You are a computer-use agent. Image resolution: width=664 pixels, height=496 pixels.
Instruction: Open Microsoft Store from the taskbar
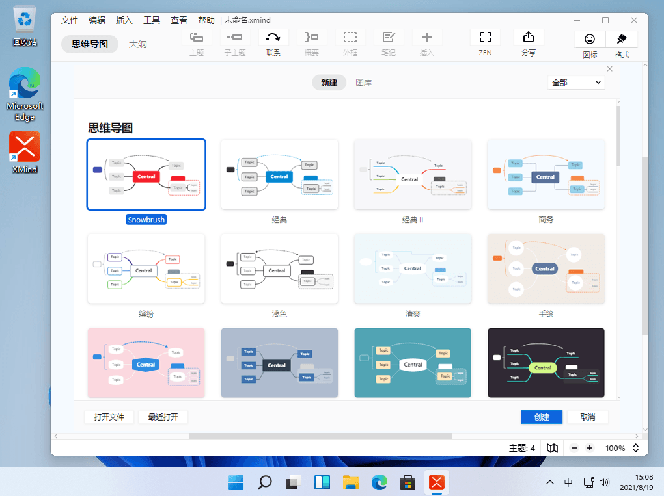(x=408, y=482)
